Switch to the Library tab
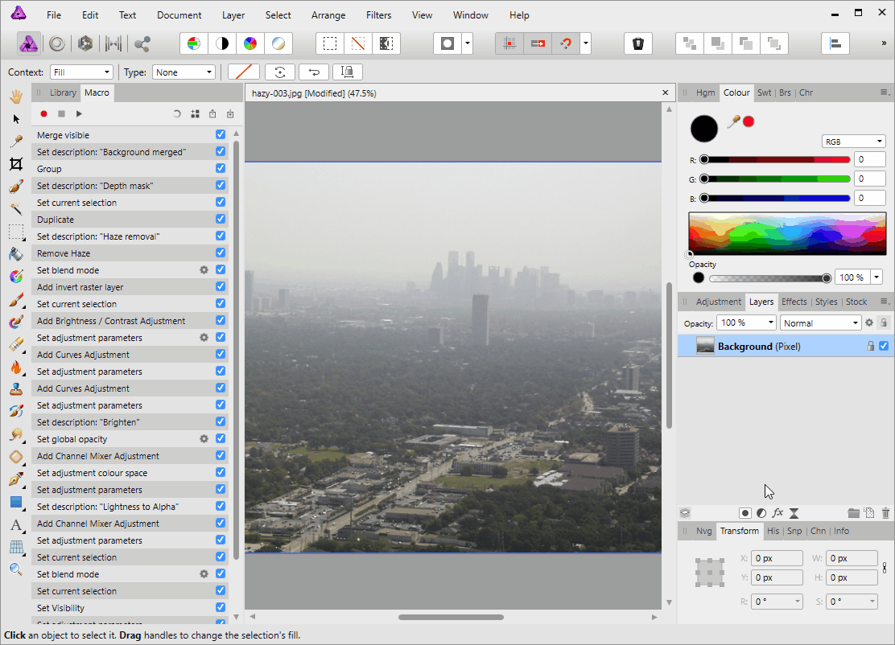 coord(63,93)
